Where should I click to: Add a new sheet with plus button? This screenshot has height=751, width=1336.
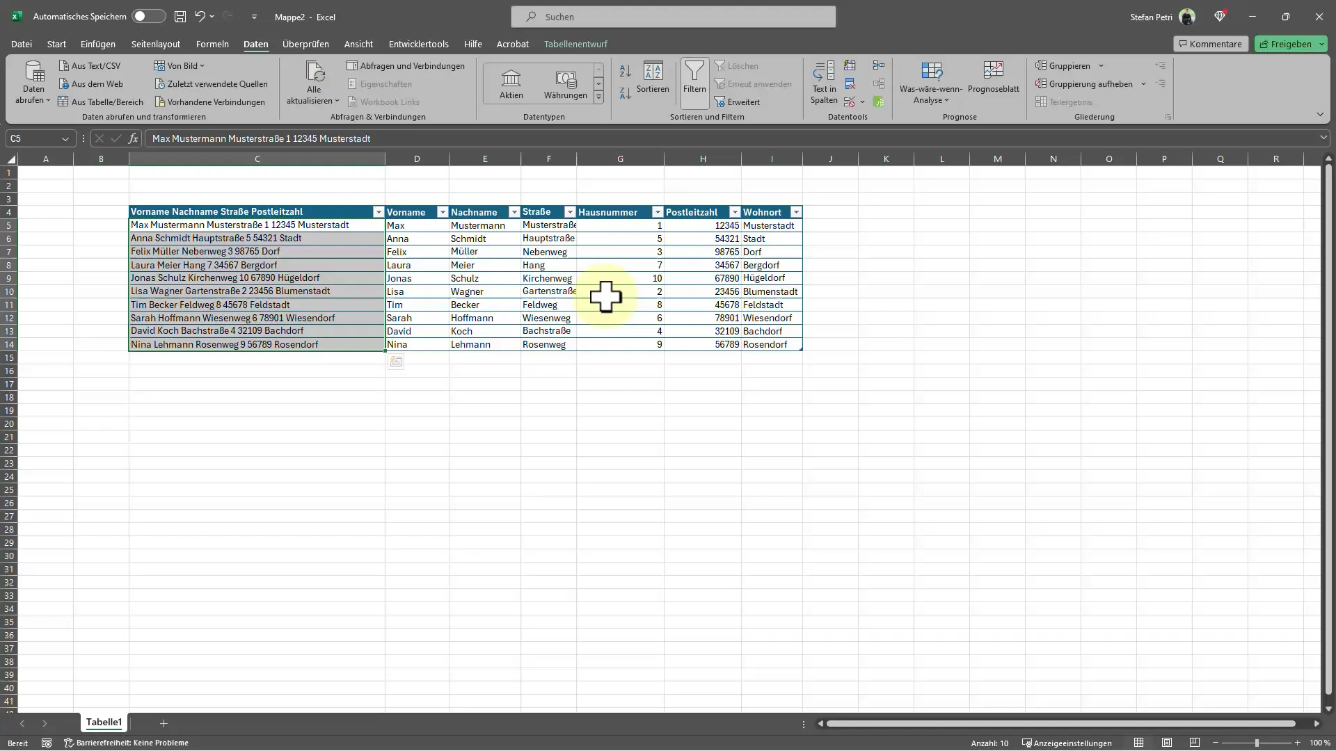(x=164, y=723)
